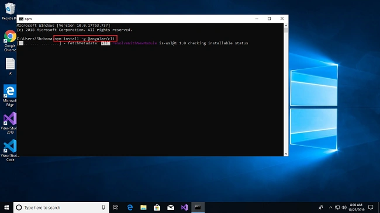Open the People icon in the system tray

[320, 207]
